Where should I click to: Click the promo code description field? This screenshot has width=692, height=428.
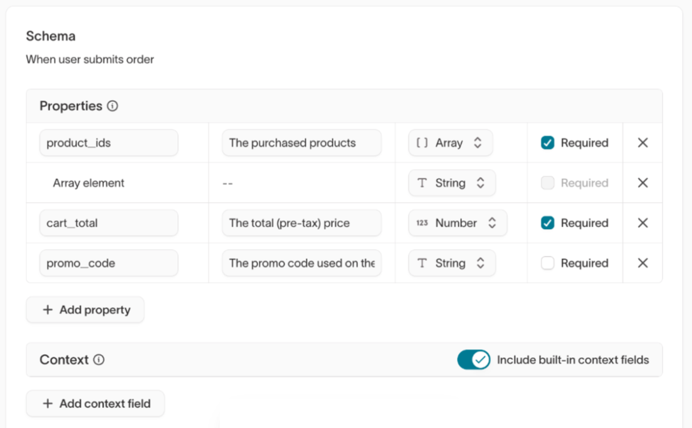tap(301, 263)
